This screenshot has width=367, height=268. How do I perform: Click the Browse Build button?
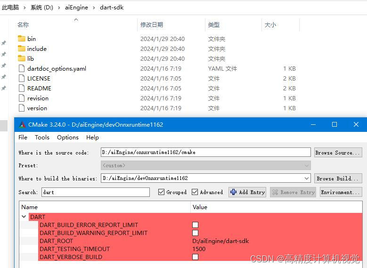coord(338,179)
